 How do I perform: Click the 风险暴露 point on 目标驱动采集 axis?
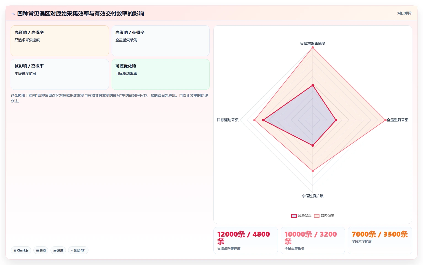click(x=263, y=120)
